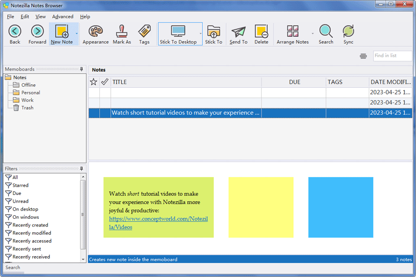Open the Search magnifier tool
Image resolution: width=416 pixels, height=277 pixels.
(326, 34)
